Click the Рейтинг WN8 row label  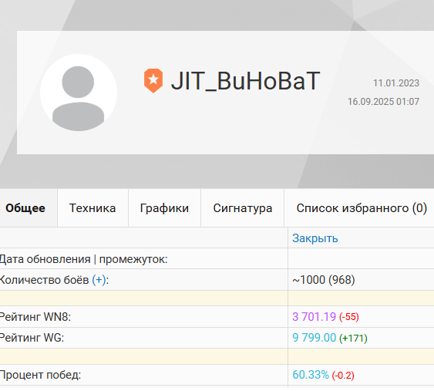[35, 317]
